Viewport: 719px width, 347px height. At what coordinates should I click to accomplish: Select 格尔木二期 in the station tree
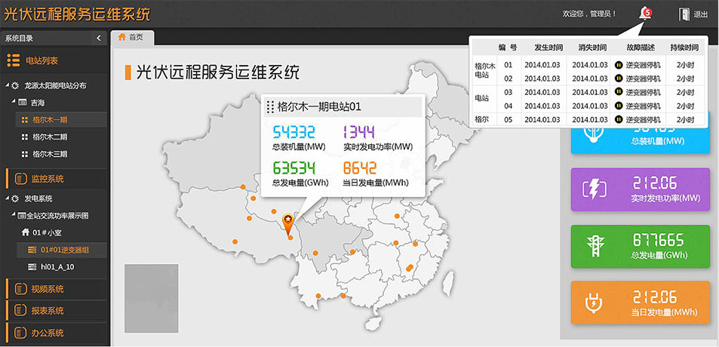tap(49, 137)
